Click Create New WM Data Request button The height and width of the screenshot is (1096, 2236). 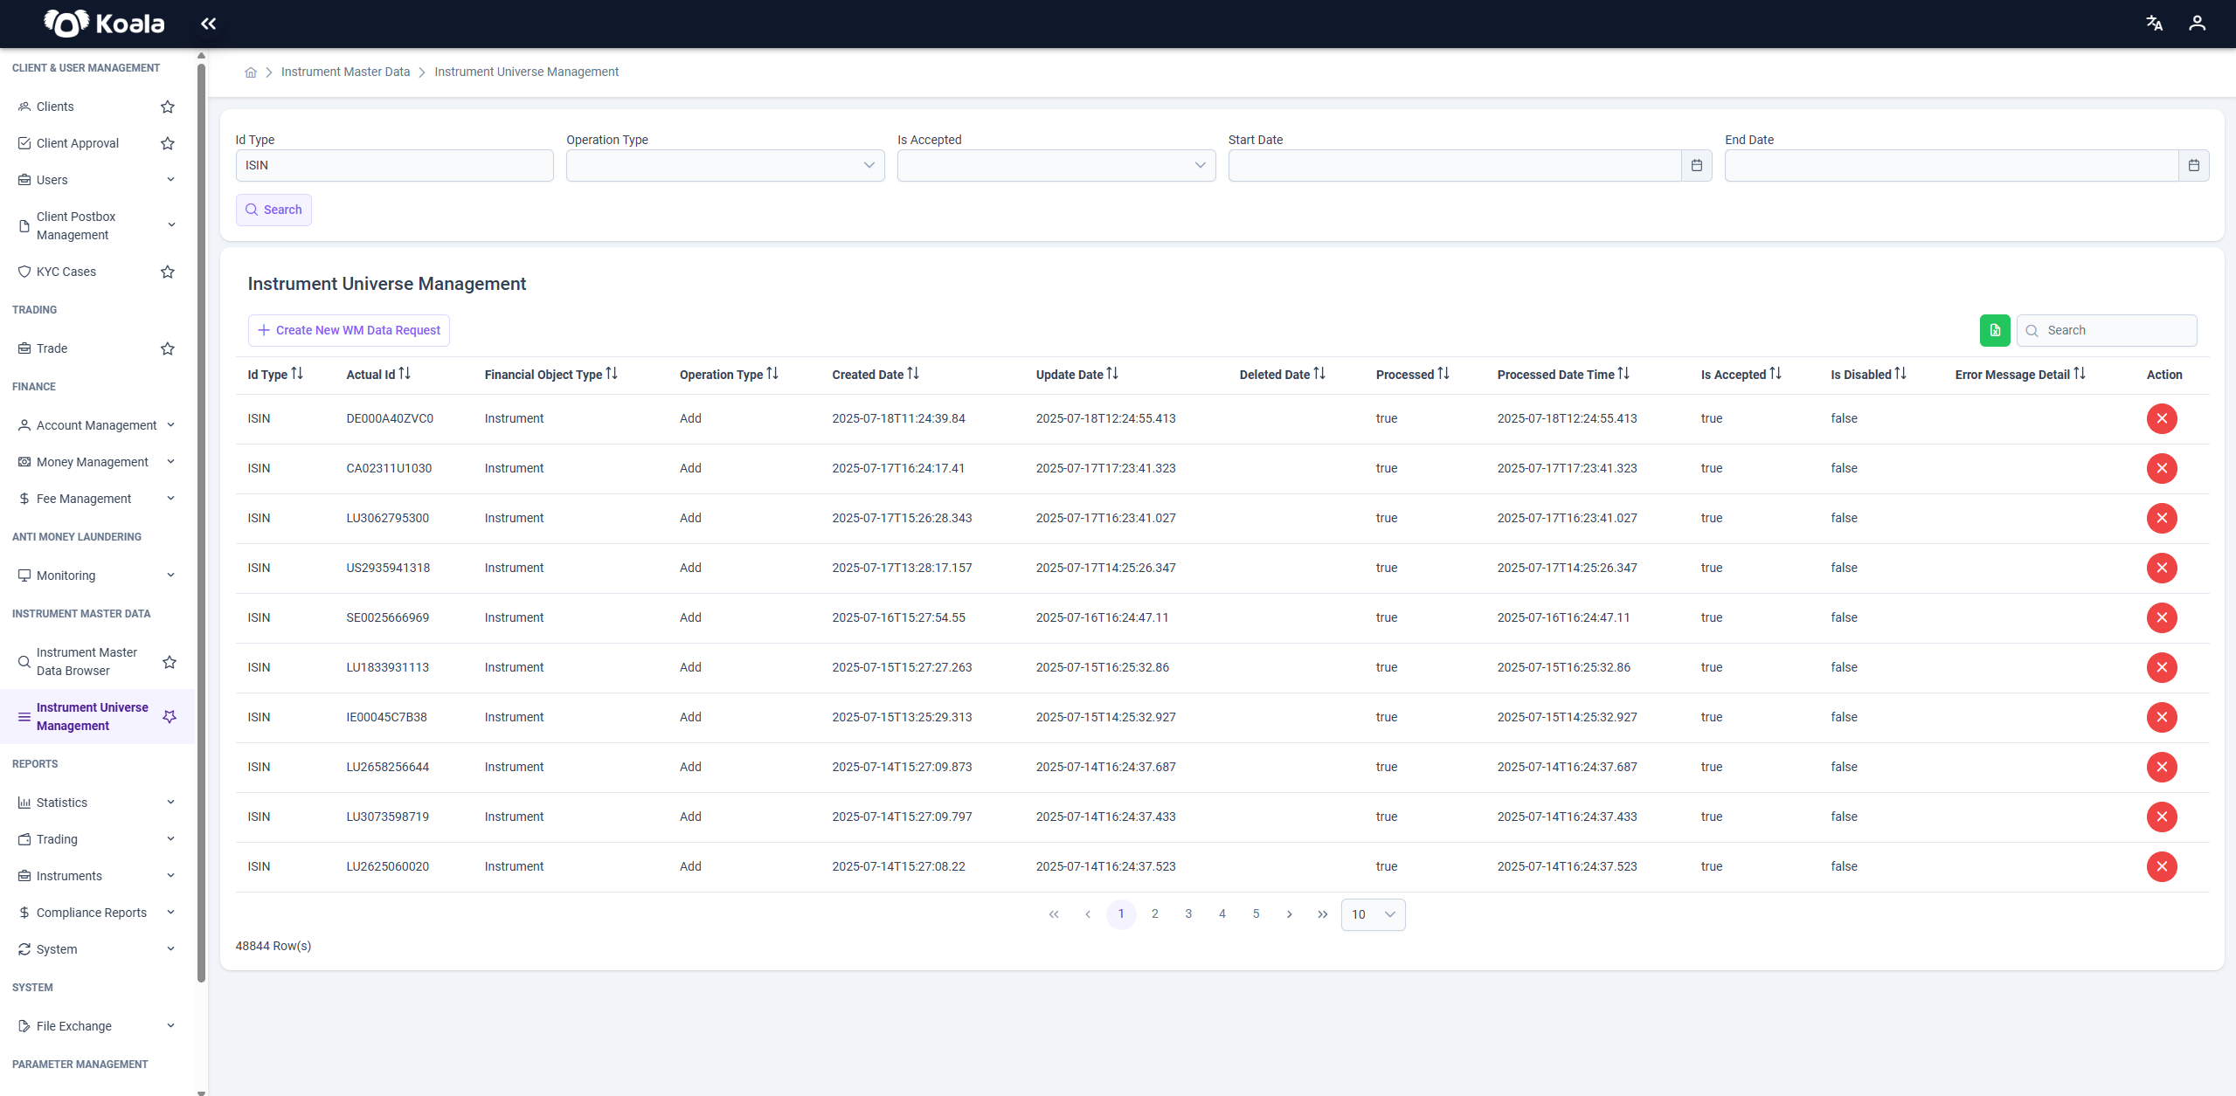[x=349, y=330]
